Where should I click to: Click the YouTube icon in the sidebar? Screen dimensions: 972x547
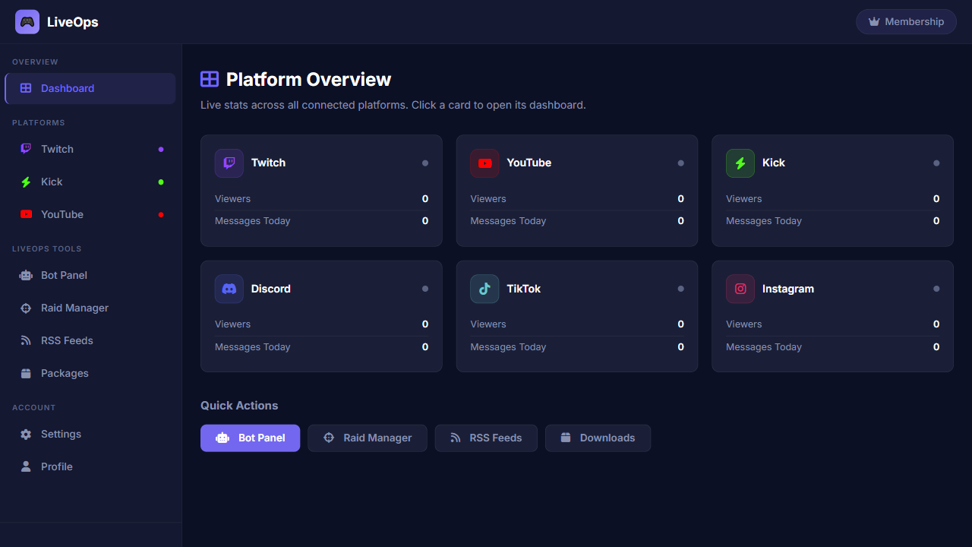[26, 214]
